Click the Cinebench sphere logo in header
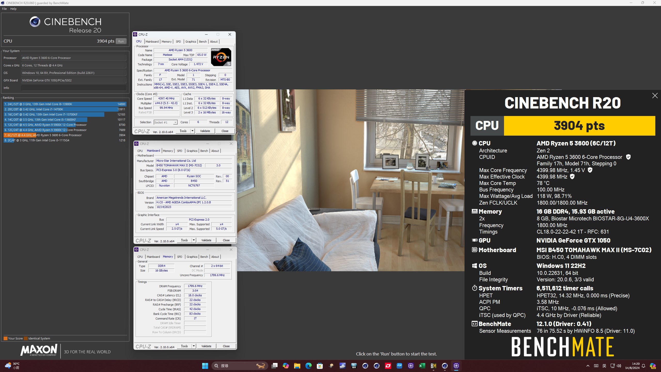661x372 pixels. click(35, 22)
